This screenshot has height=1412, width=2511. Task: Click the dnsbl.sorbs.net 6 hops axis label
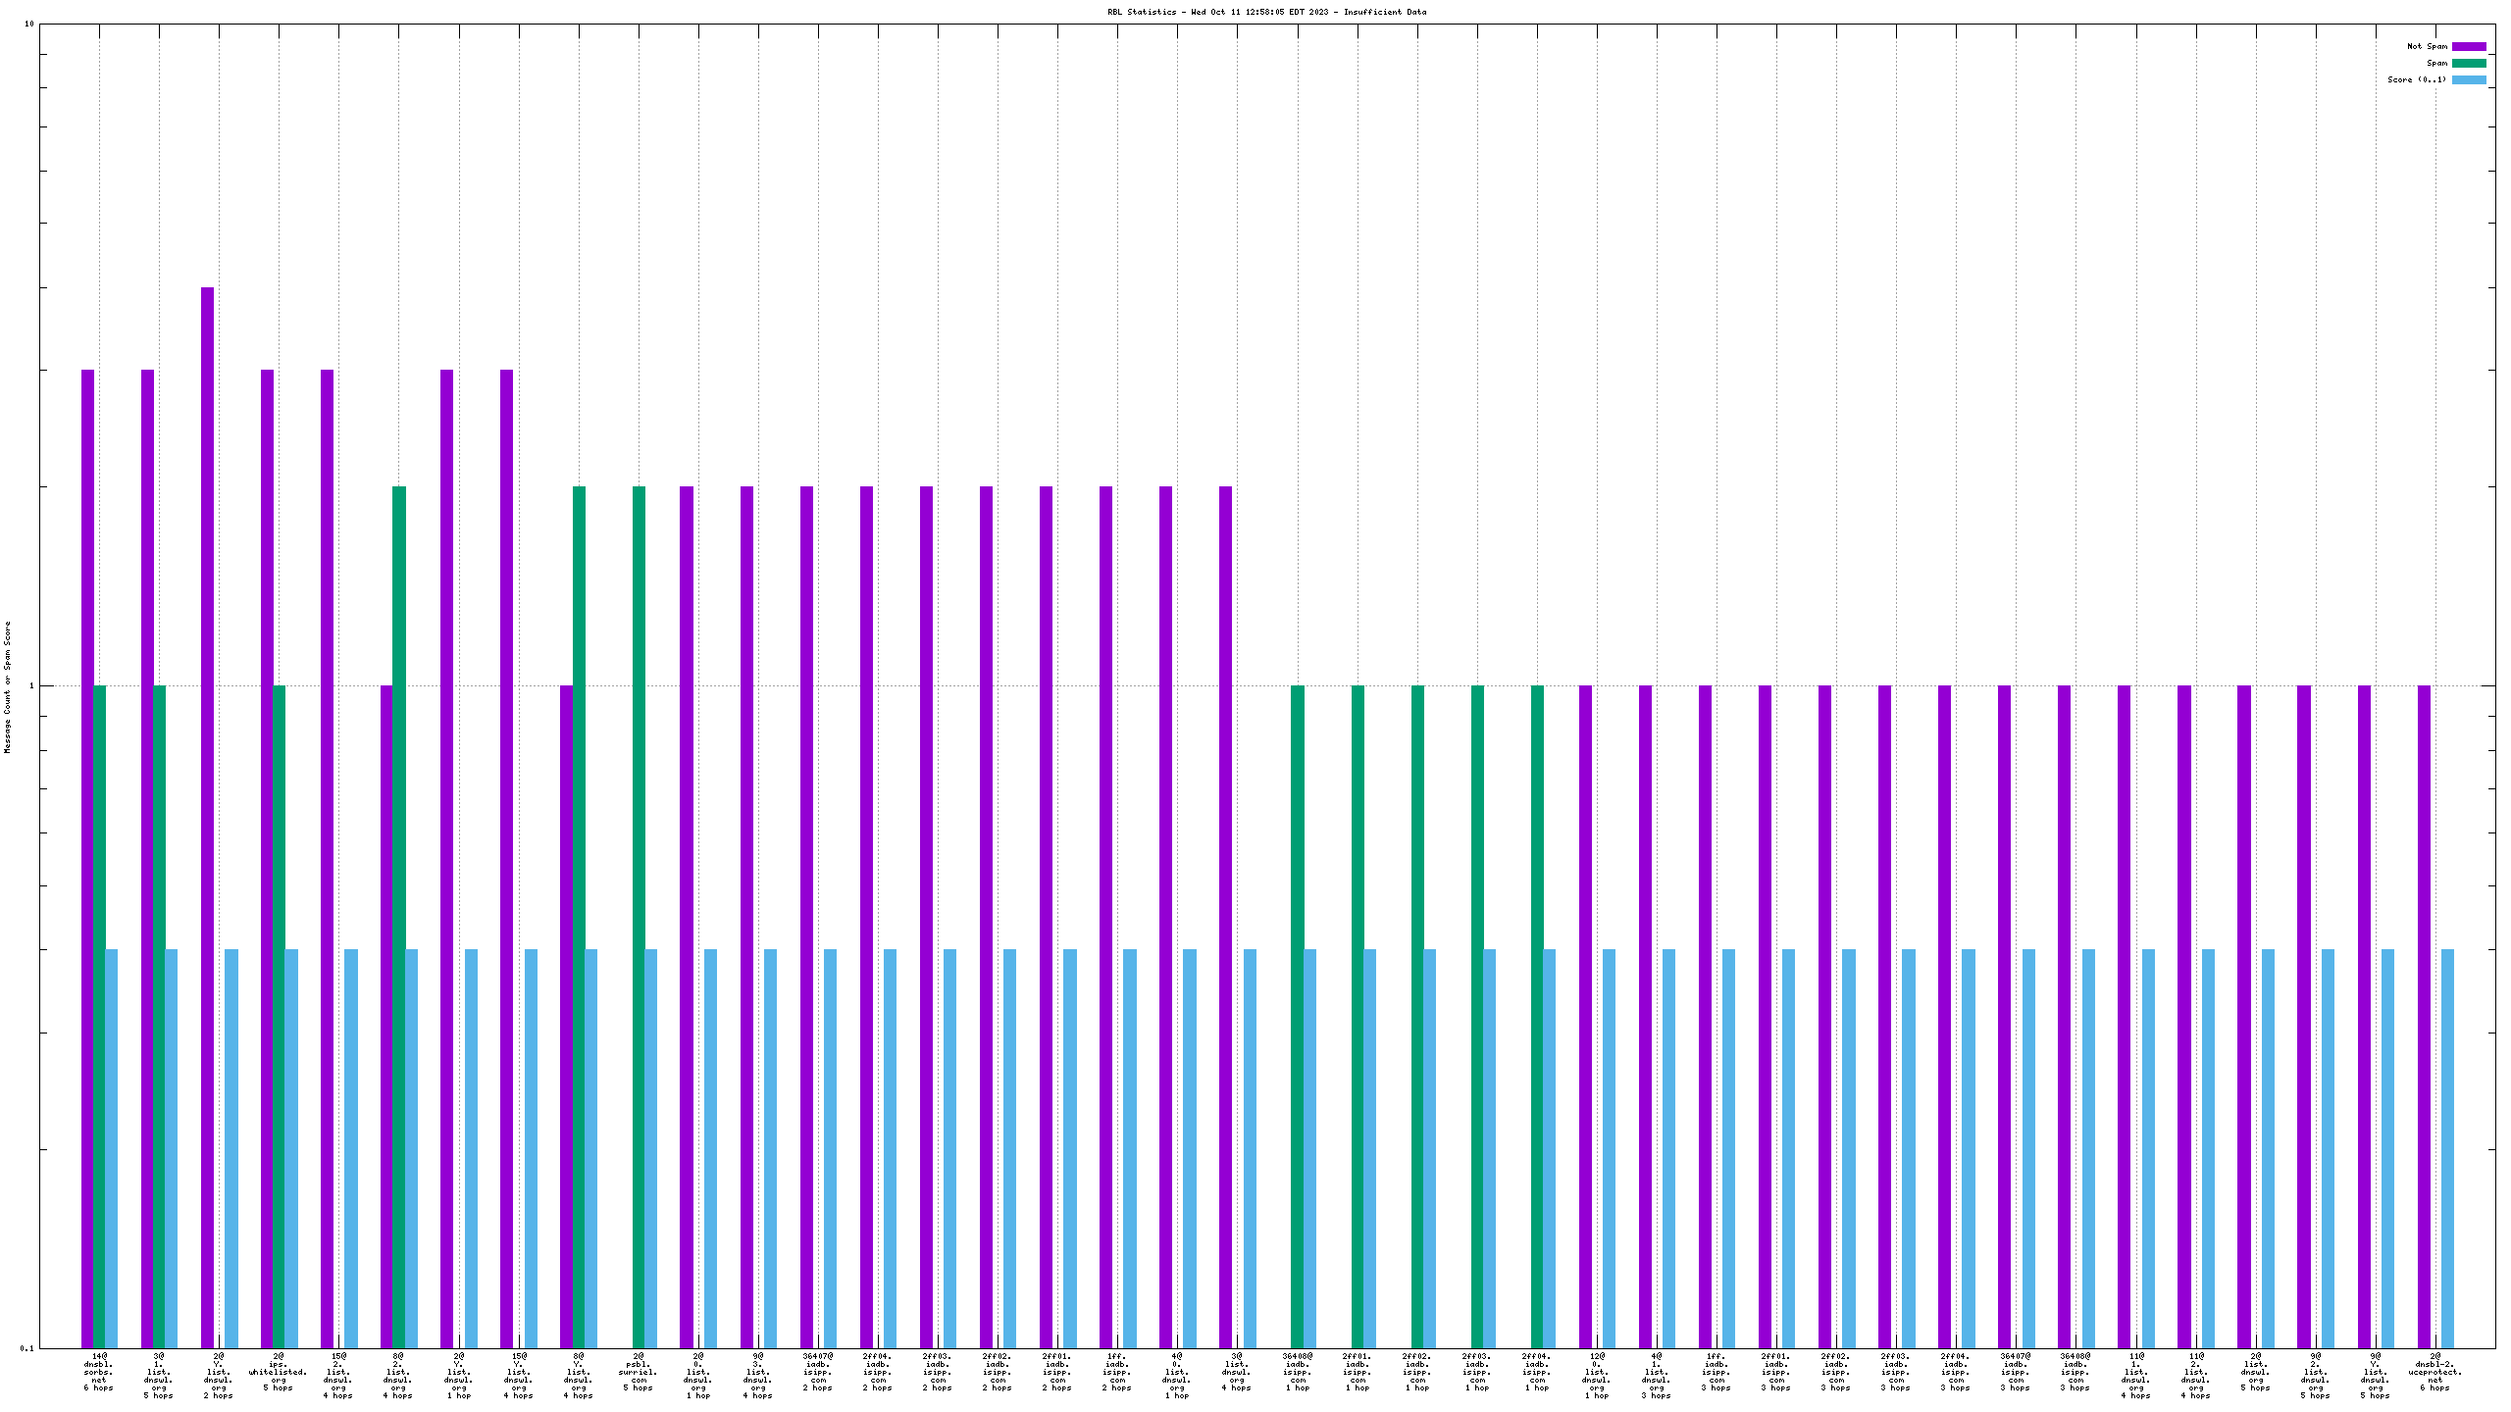(98, 1372)
